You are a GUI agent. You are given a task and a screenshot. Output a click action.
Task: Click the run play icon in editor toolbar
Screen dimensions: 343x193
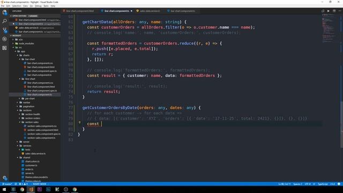[329, 11]
